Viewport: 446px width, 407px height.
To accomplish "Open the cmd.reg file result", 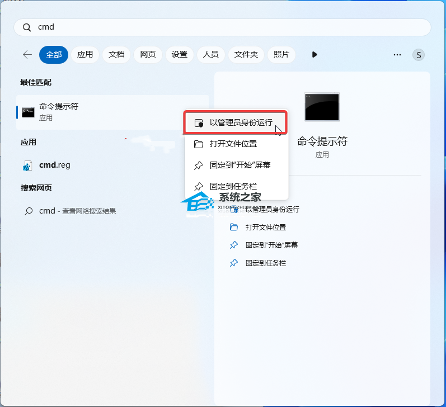I will [55, 165].
